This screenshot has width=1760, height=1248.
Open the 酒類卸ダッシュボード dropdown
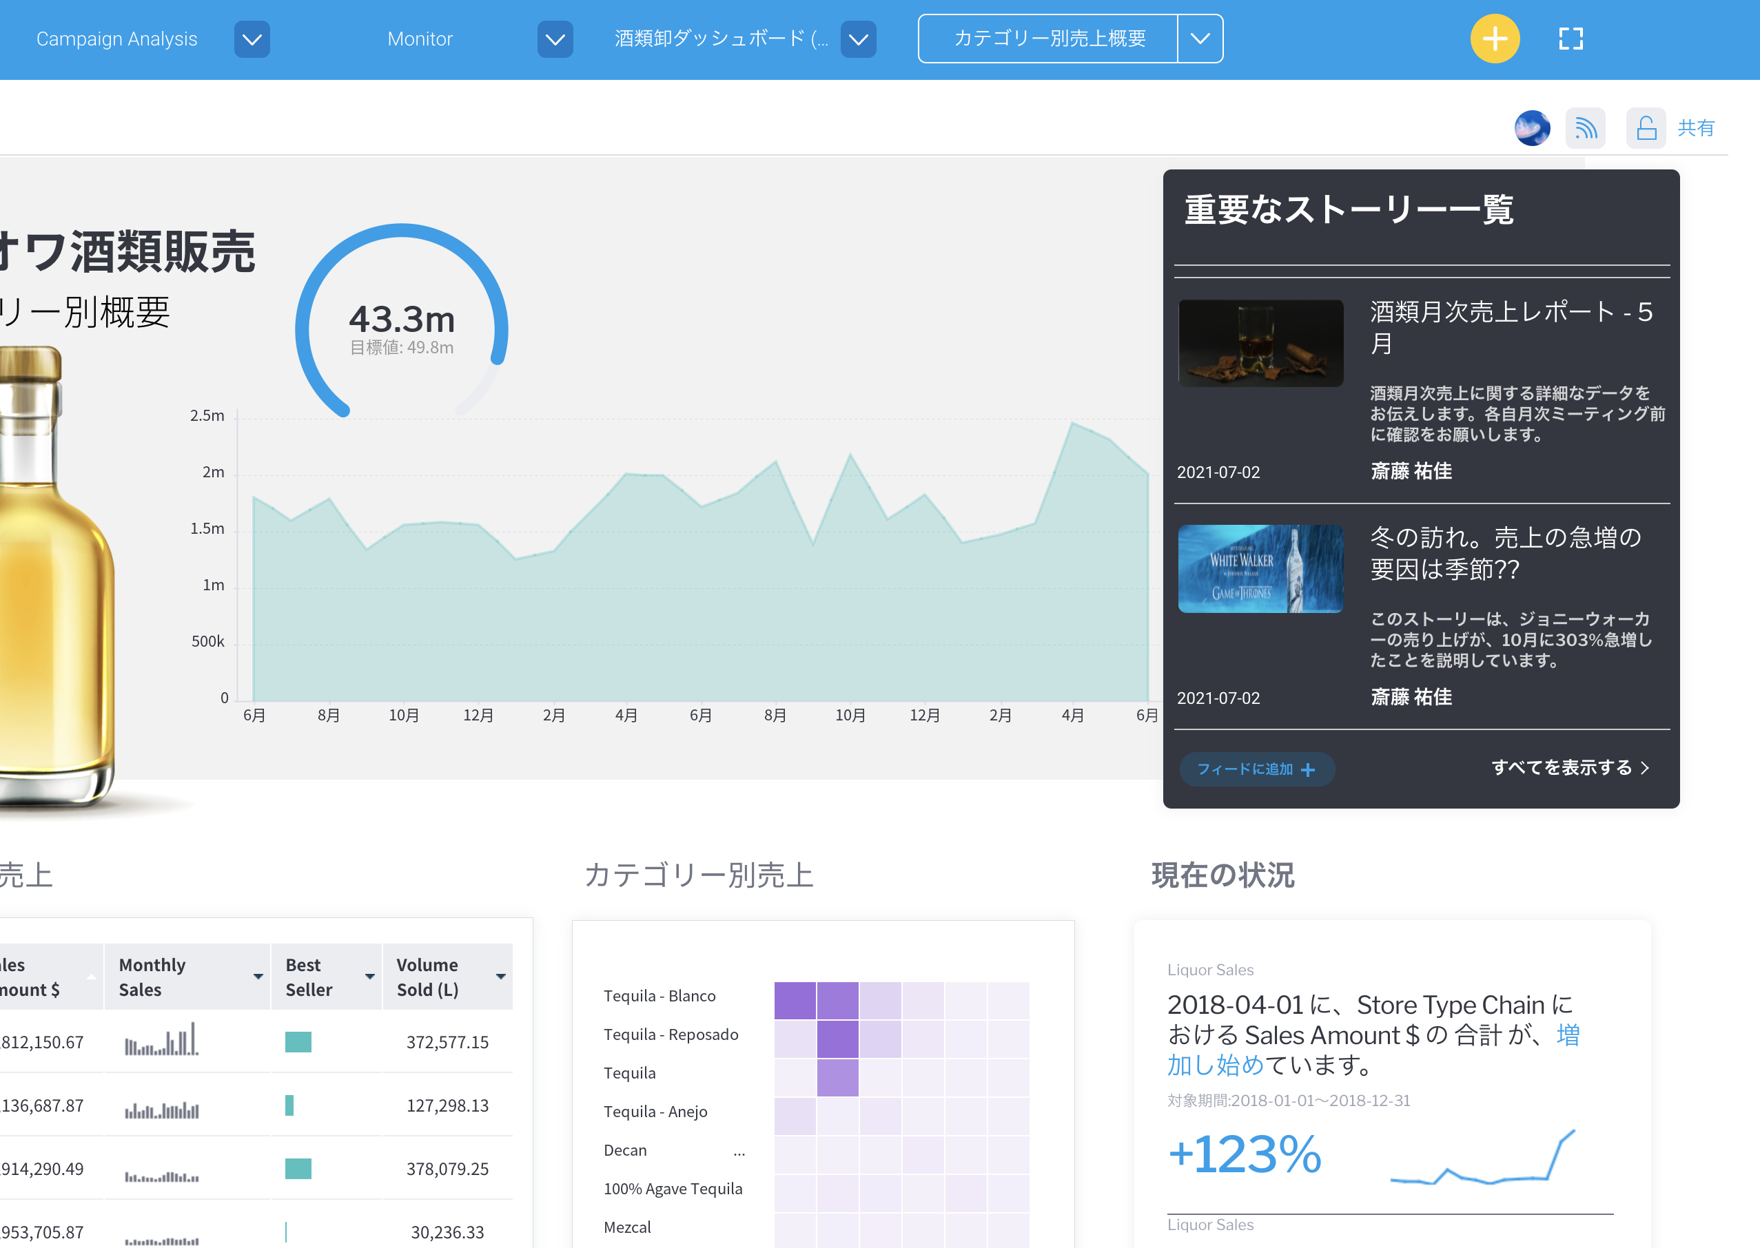(x=858, y=39)
